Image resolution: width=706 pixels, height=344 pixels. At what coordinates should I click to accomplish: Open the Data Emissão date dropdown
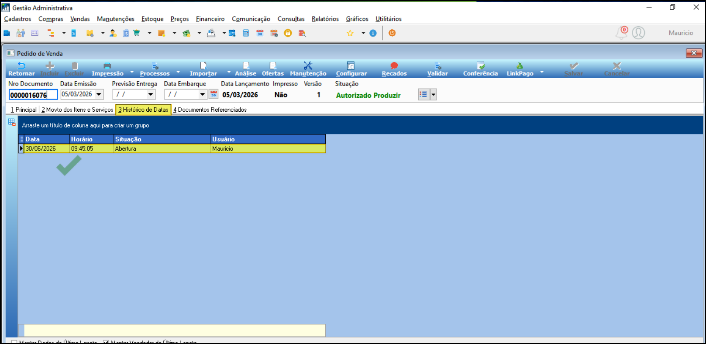pos(99,94)
